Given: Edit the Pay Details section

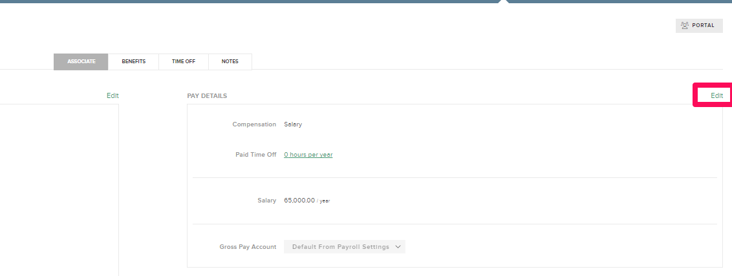Looking at the screenshot, I should click(x=716, y=95).
